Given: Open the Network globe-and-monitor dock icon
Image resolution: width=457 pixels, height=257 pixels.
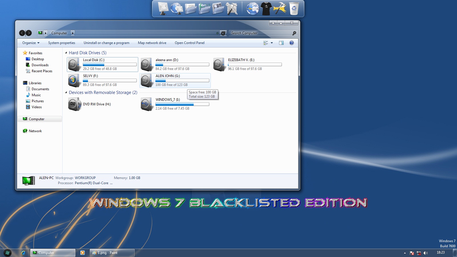Looking at the screenshot, I should coord(177,8).
